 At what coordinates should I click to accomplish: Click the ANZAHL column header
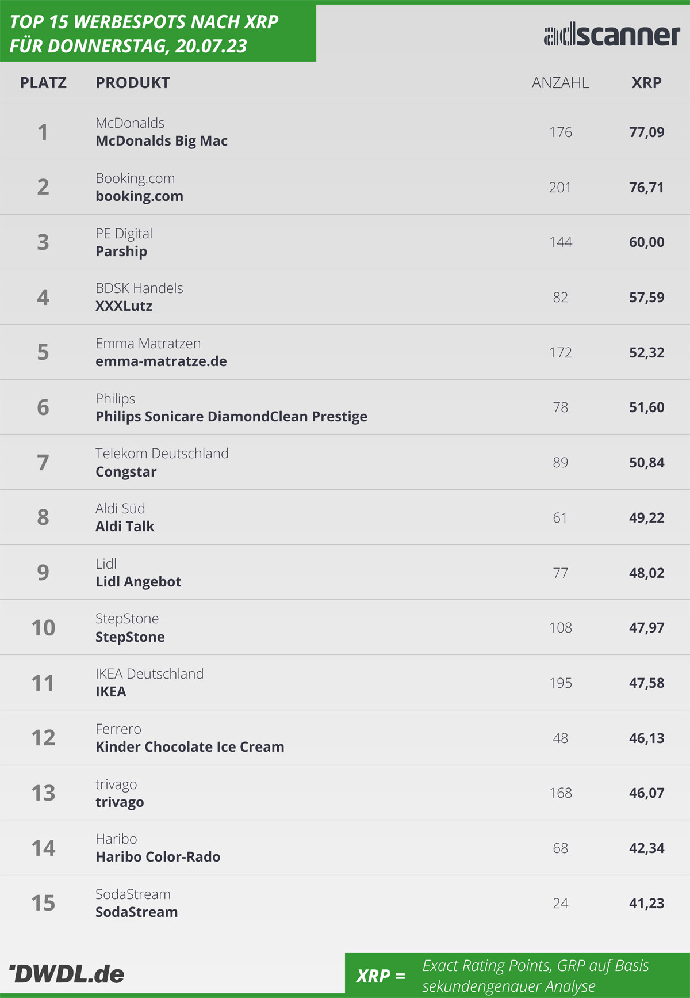click(560, 83)
